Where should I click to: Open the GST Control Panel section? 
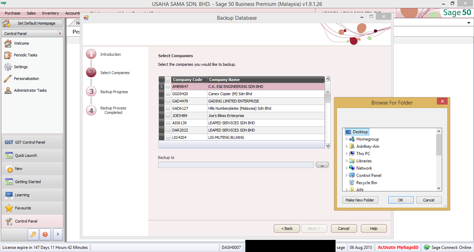[32, 142]
